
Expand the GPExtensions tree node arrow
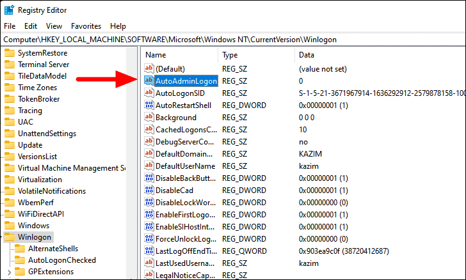coord(9,272)
